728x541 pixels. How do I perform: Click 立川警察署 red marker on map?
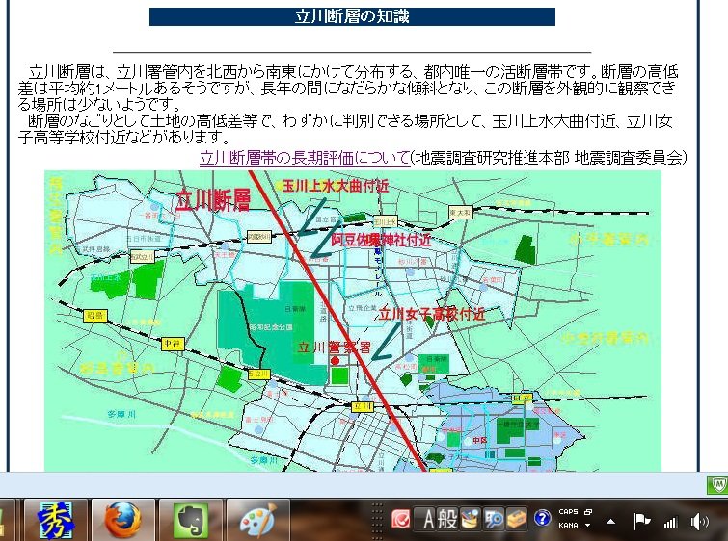(x=335, y=361)
